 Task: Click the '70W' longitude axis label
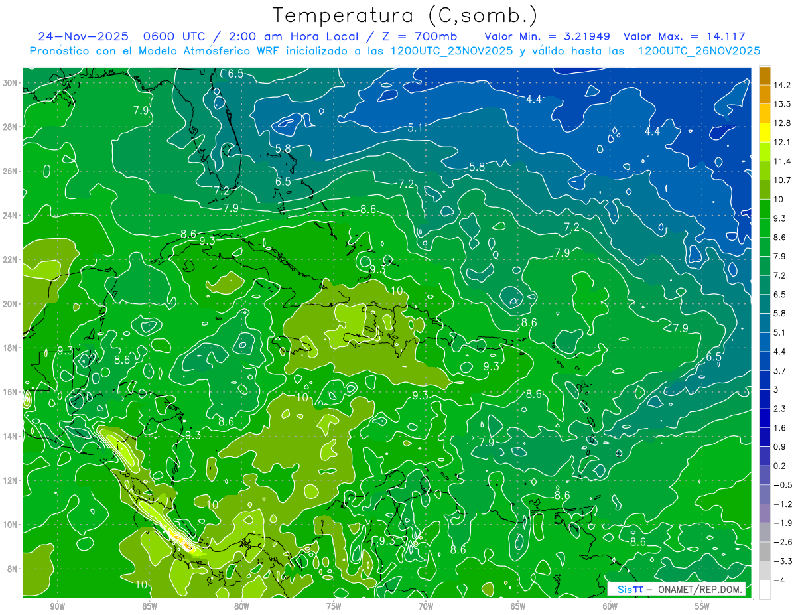tap(426, 606)
